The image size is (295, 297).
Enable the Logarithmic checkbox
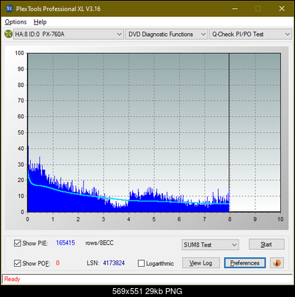(141, 263)
